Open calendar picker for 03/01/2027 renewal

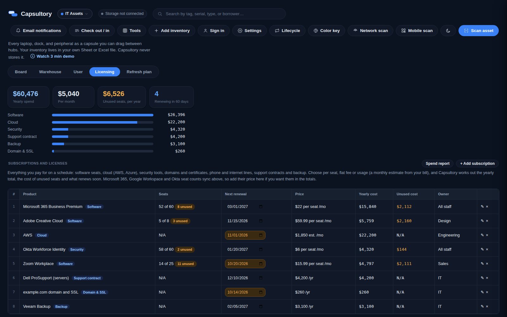(261, 207)
